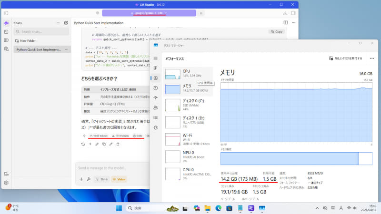The image size is (381, 214).
Task: Open downloads icon in LM Studio top bar
Action: (285, 13)
